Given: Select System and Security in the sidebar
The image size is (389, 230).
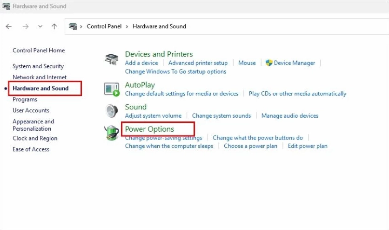Looking at the screenshot, I should tap(38, 66).
